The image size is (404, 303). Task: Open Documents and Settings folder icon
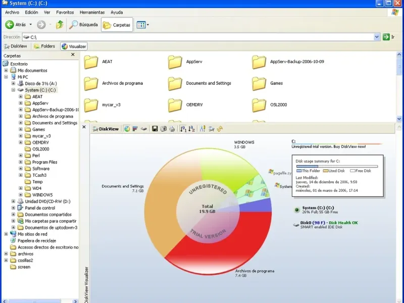coord(175,83)
